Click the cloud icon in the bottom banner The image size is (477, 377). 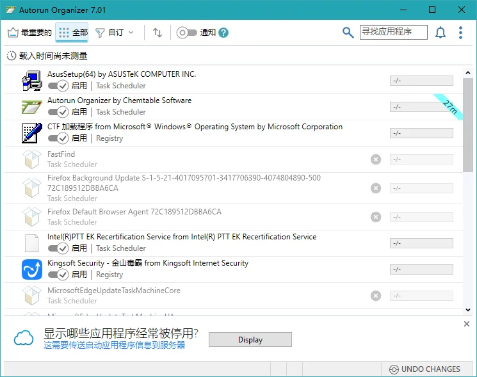24,338
